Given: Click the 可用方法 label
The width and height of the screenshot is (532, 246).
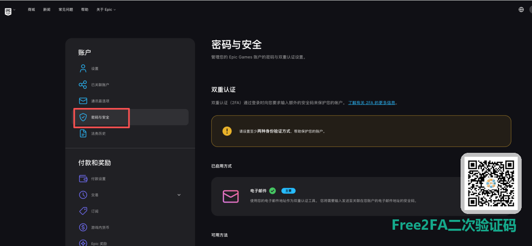Looking at the screenshot, I should pos(219,235).
